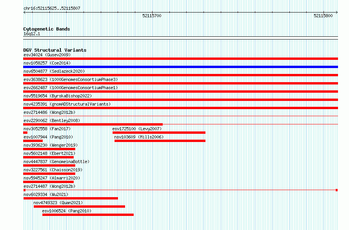Select the 16q12.1 band label
Screen dimensions: 349x230
(x=32, y=34)
